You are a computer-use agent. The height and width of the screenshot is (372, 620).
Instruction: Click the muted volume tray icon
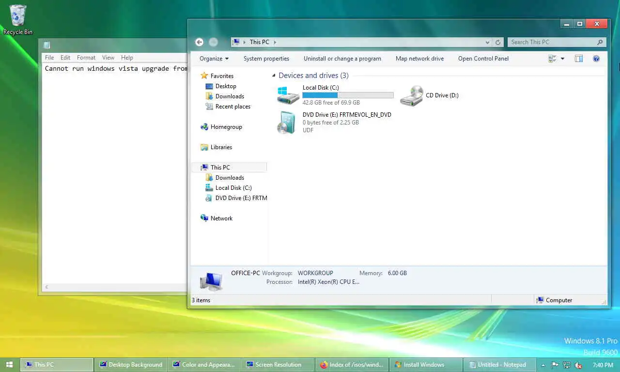tap(578, 365)
